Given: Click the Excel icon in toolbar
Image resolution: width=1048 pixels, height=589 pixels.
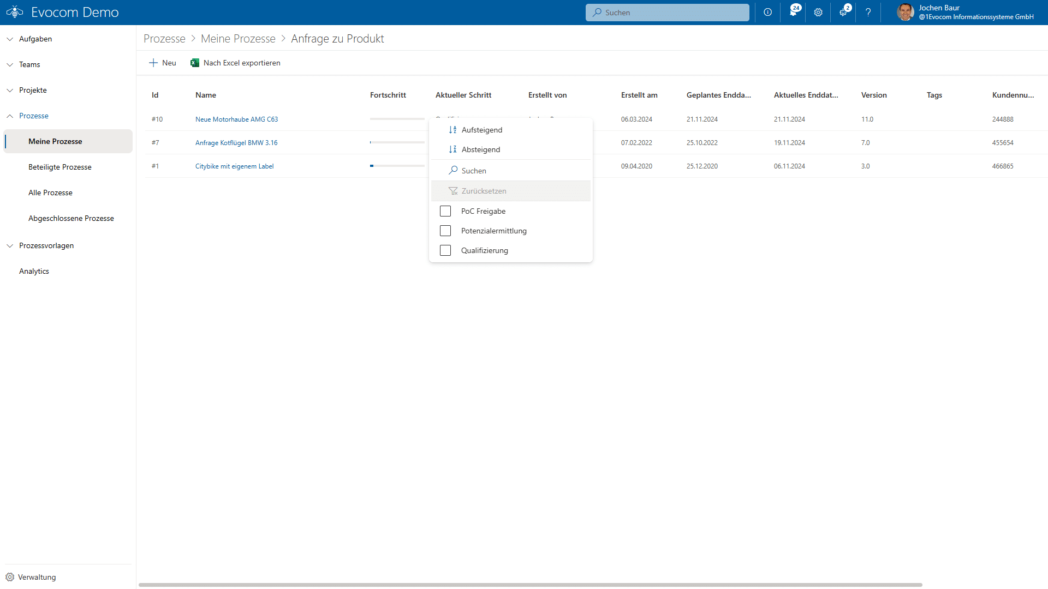Looking at the screenshot, I should point(195,63).
